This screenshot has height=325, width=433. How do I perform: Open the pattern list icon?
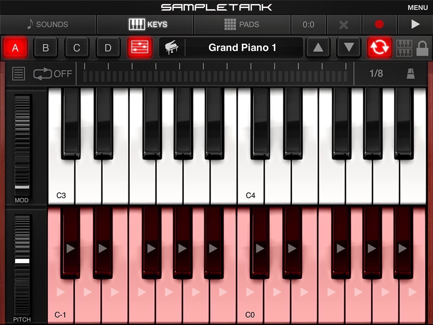tap(19, 74)
